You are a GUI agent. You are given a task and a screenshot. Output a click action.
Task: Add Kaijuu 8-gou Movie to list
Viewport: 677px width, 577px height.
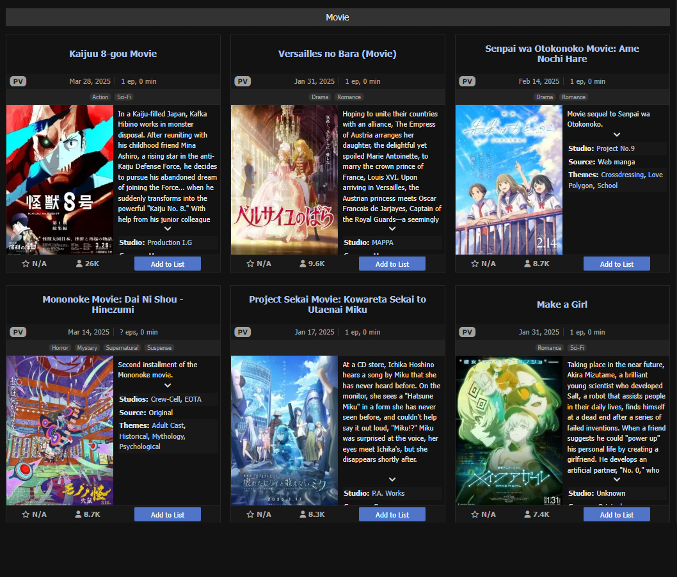168,264
